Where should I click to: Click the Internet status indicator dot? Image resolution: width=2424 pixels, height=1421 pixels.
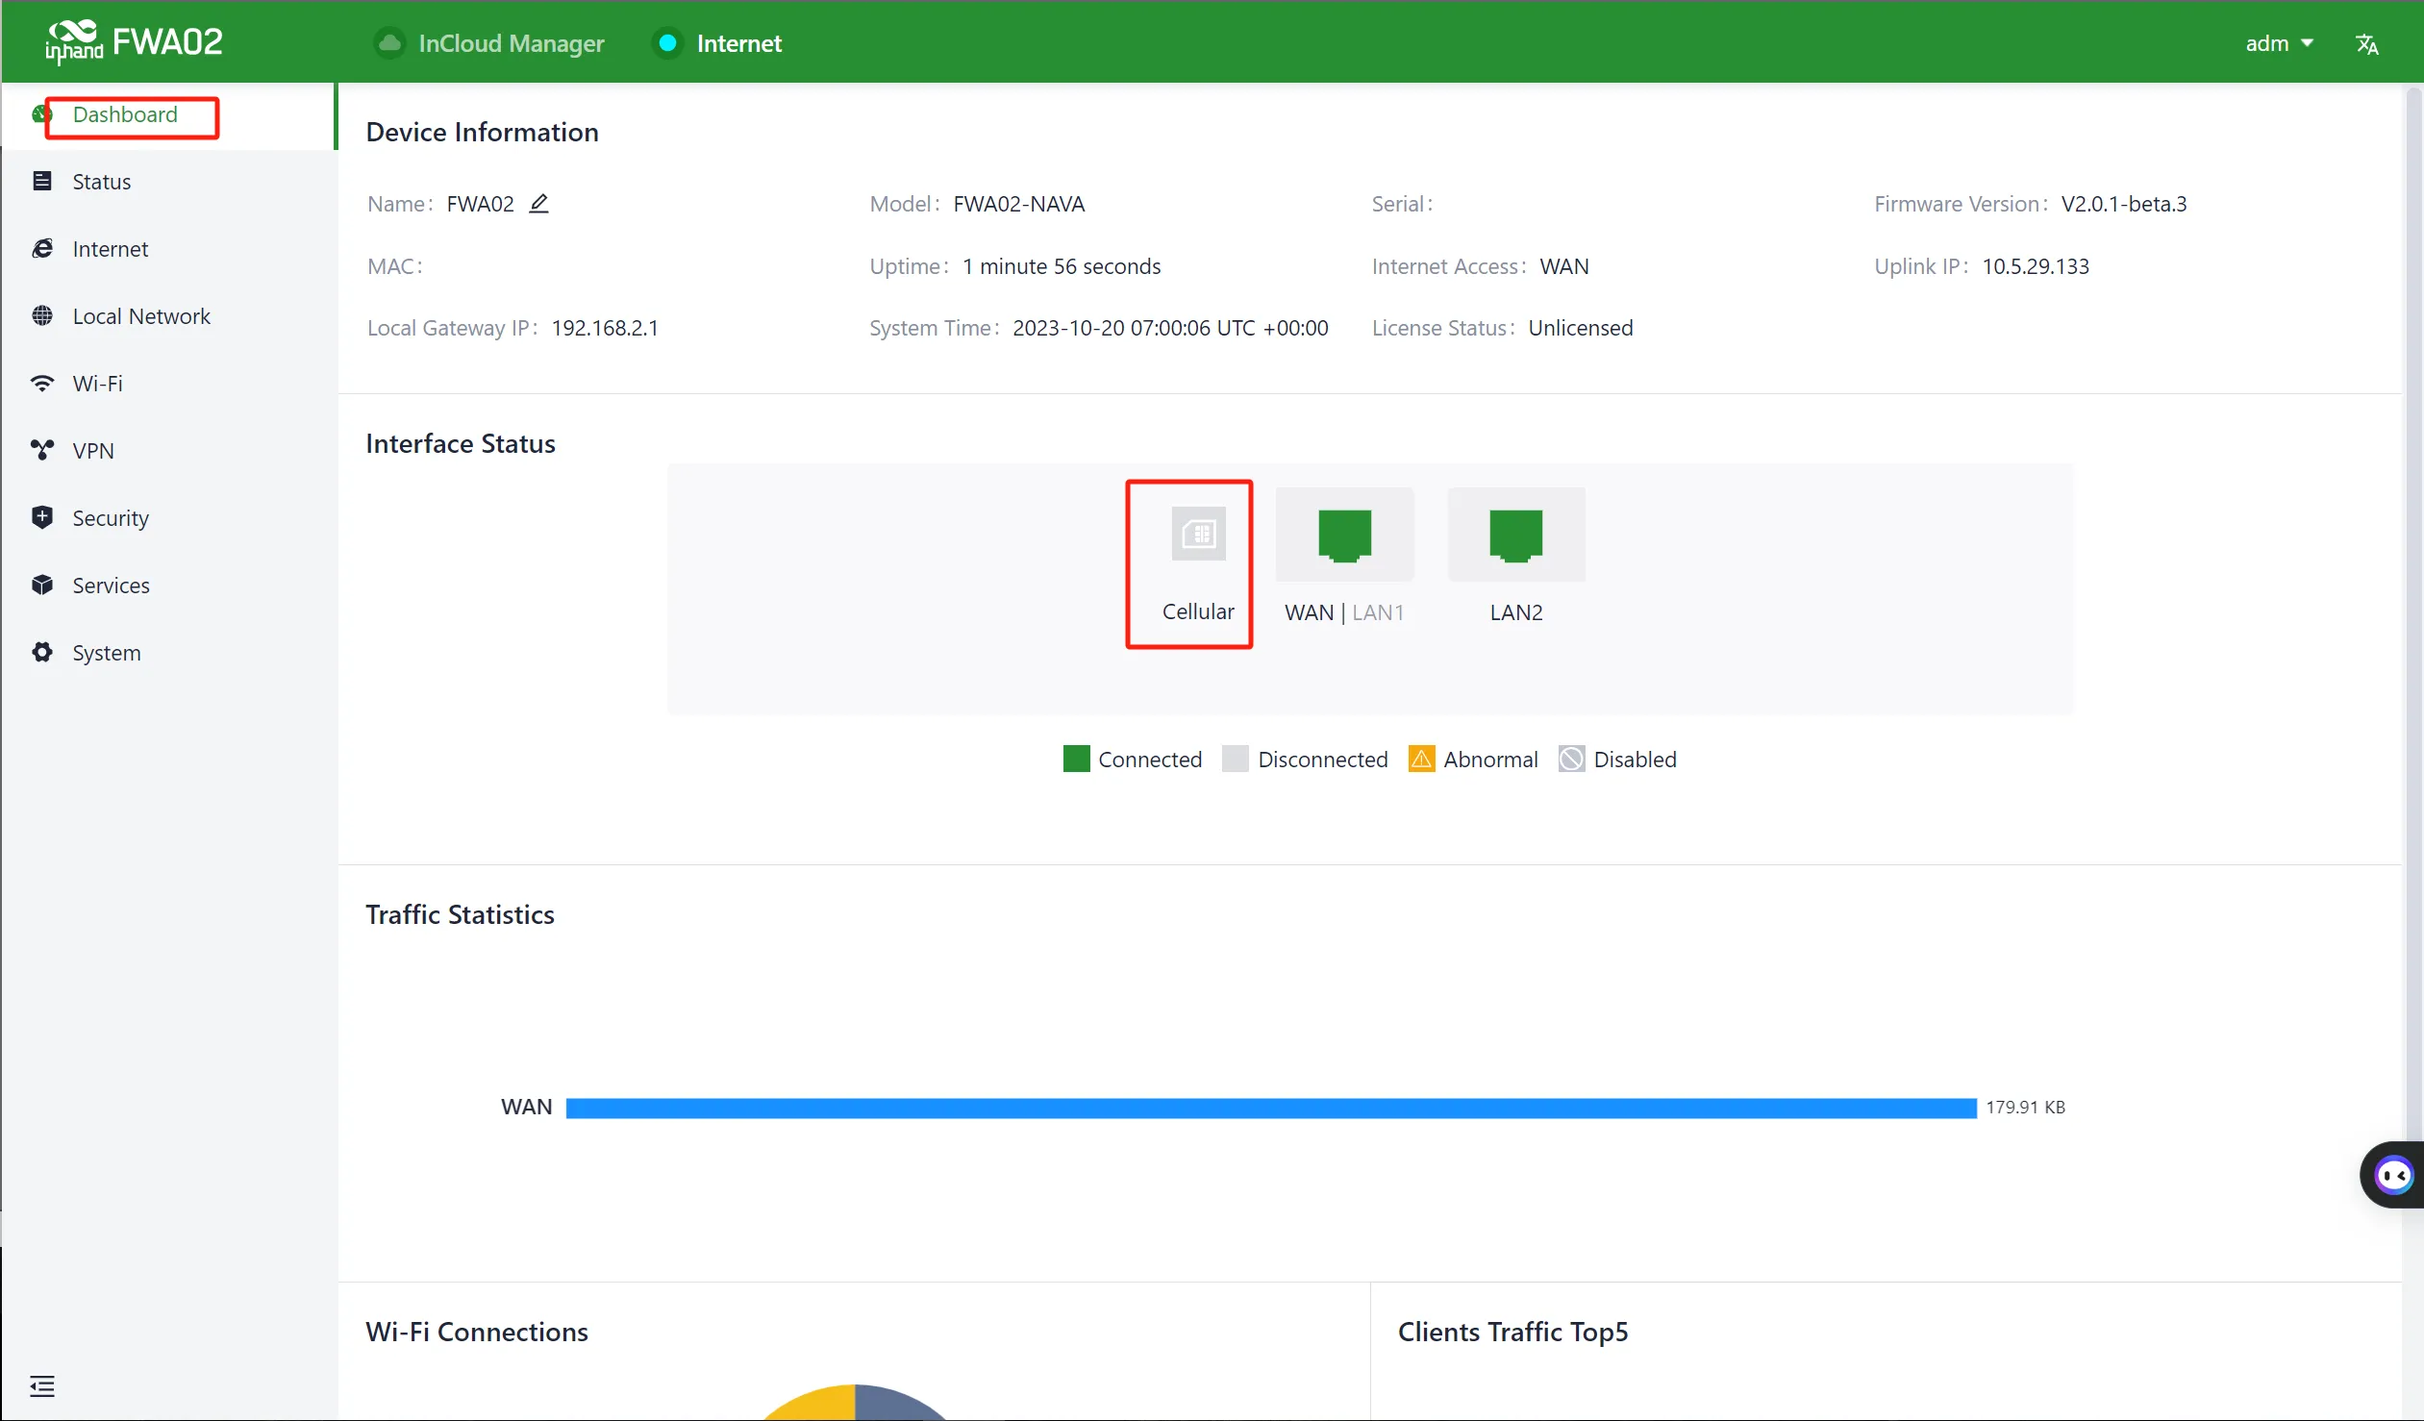click(667, 43)
